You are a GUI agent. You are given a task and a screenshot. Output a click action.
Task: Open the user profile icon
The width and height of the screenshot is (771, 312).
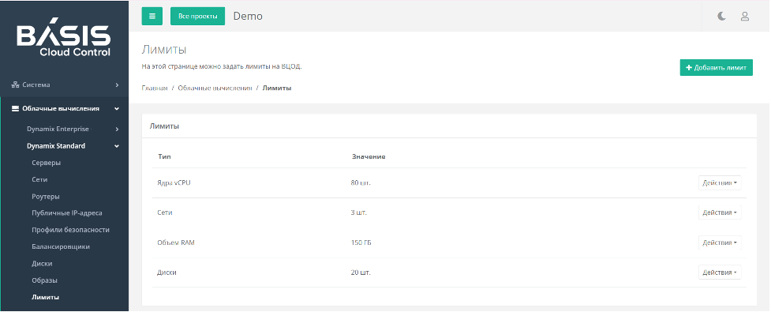(744, 17)
